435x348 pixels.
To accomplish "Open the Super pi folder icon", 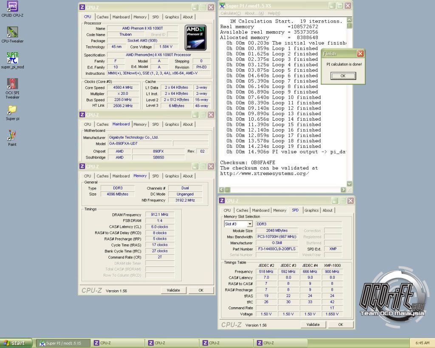I will point(12,110).
